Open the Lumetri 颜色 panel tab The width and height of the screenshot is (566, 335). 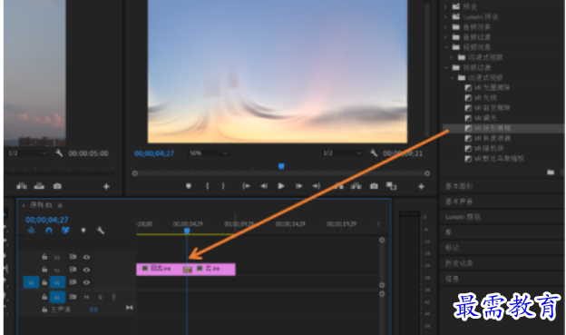(x=463, y=217)
